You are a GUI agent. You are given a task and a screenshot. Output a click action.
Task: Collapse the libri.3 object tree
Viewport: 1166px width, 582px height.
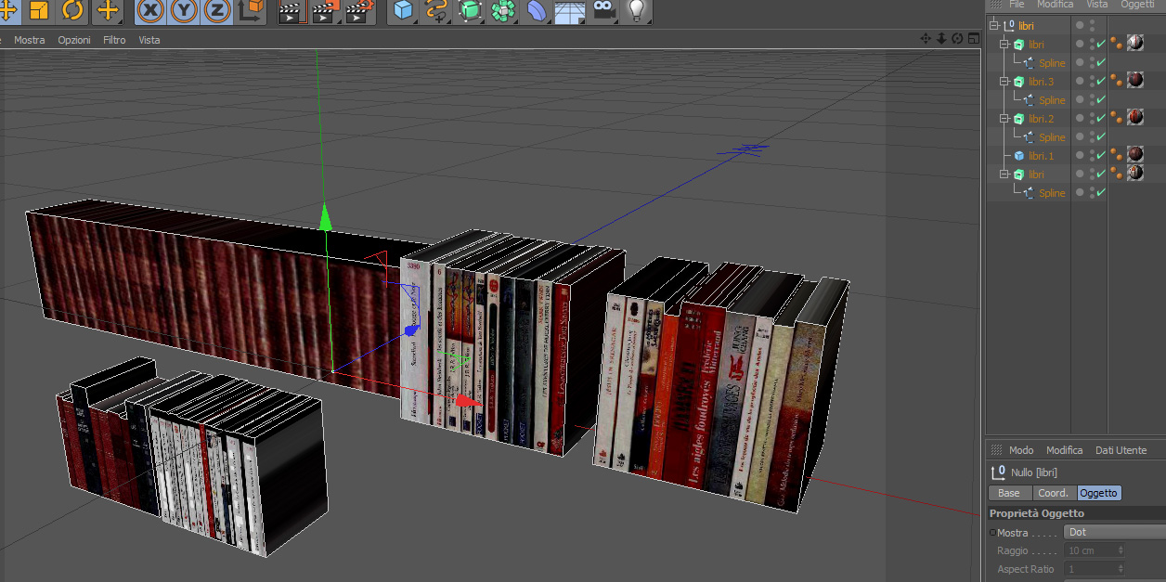click(x=1004, y=81)
